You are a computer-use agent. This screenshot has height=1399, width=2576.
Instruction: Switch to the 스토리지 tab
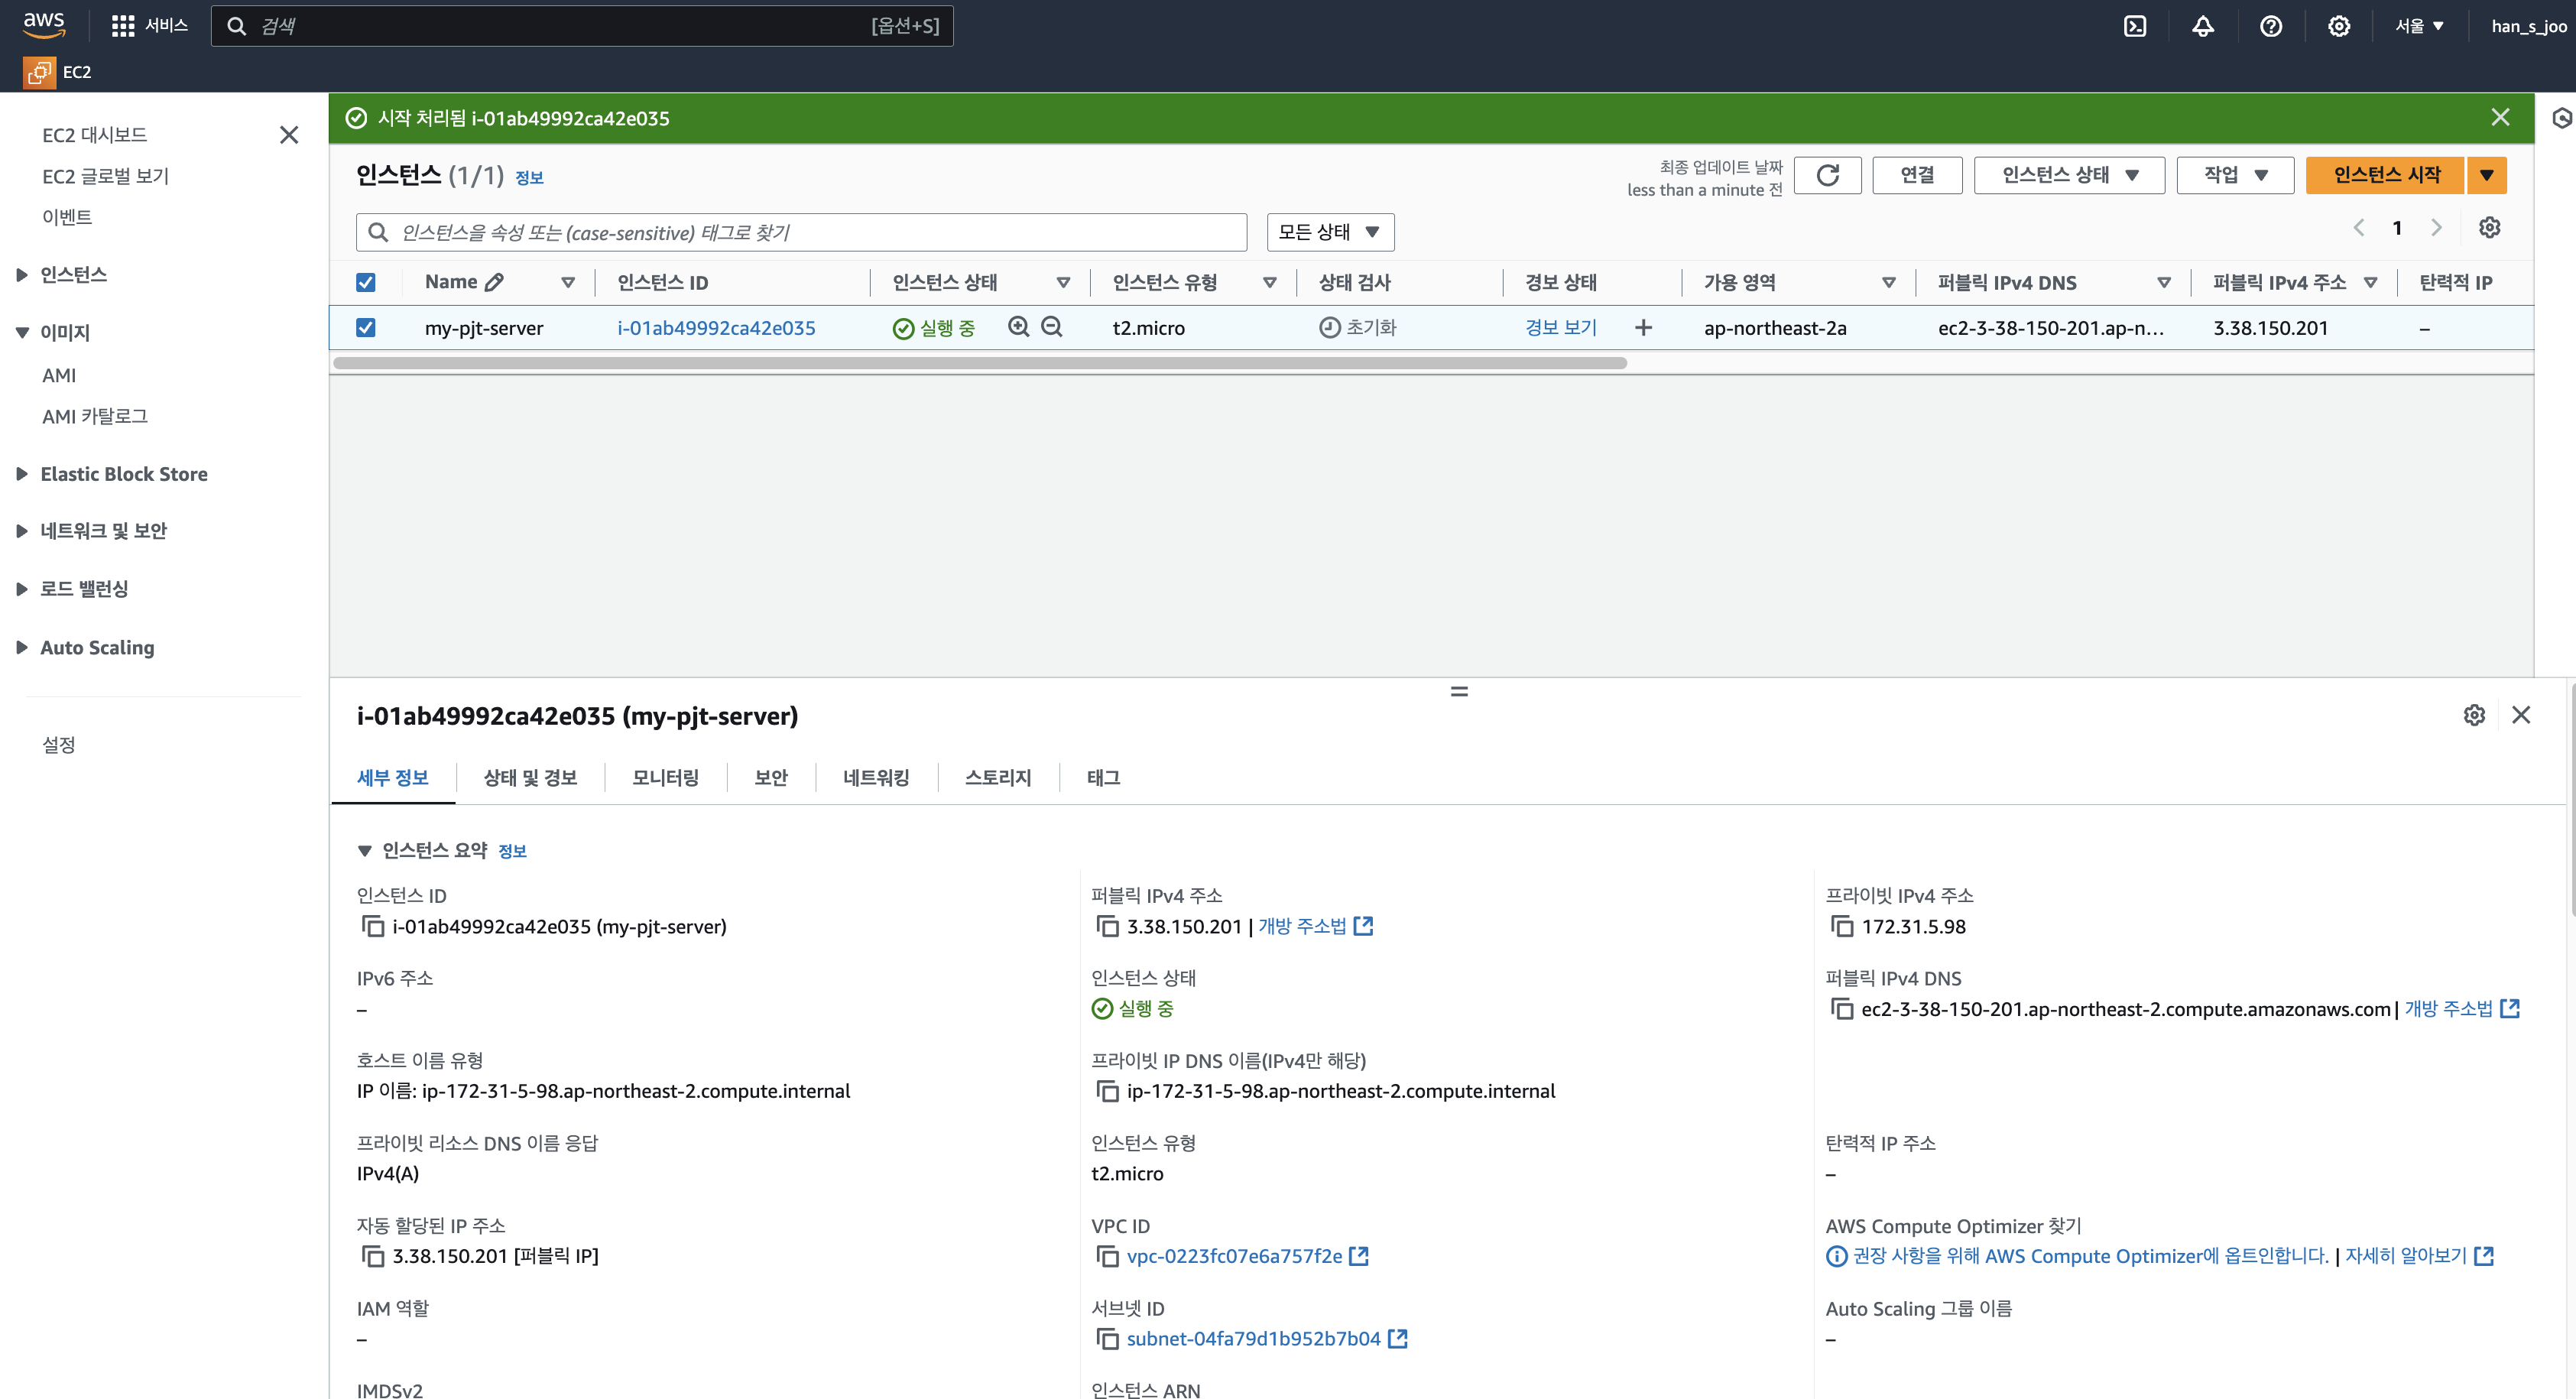[x=998, y=778]
